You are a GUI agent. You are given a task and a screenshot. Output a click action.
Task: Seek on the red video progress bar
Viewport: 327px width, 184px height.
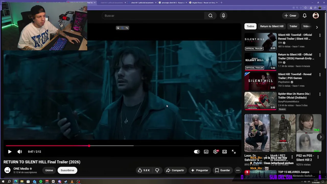pyautogui.click(x=122, y=146)
